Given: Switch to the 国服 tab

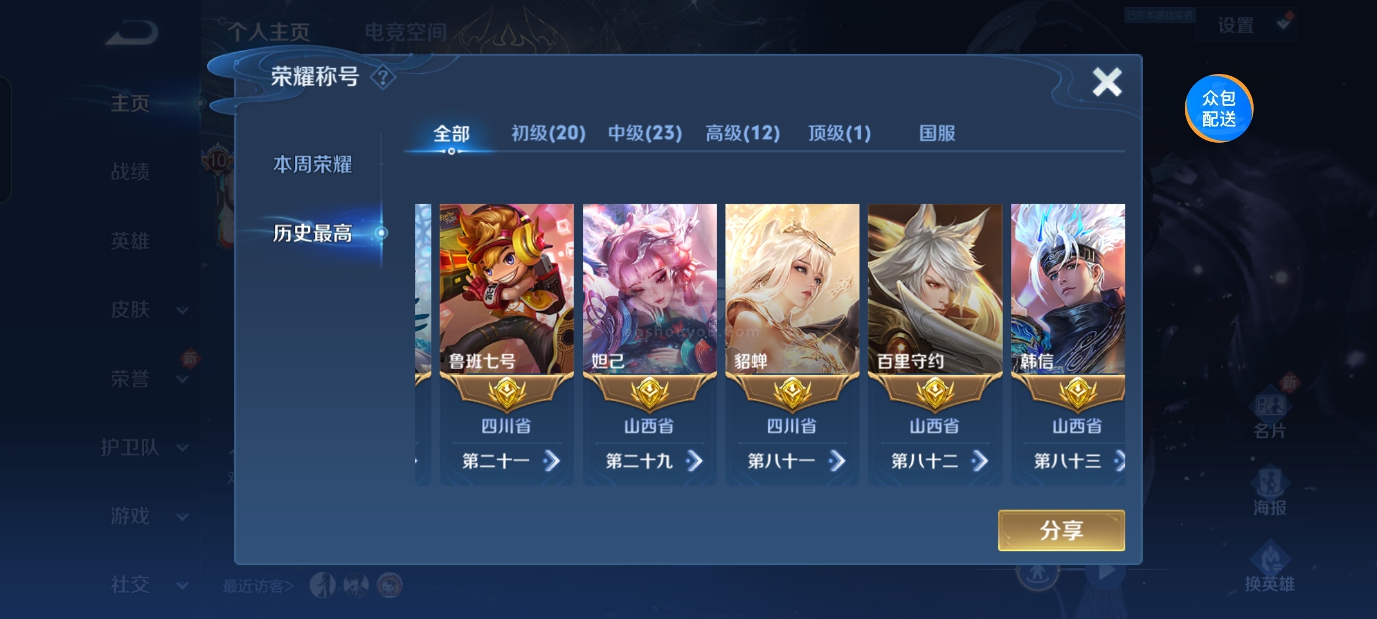Looking at the screenshot, I should click(937, 134).
